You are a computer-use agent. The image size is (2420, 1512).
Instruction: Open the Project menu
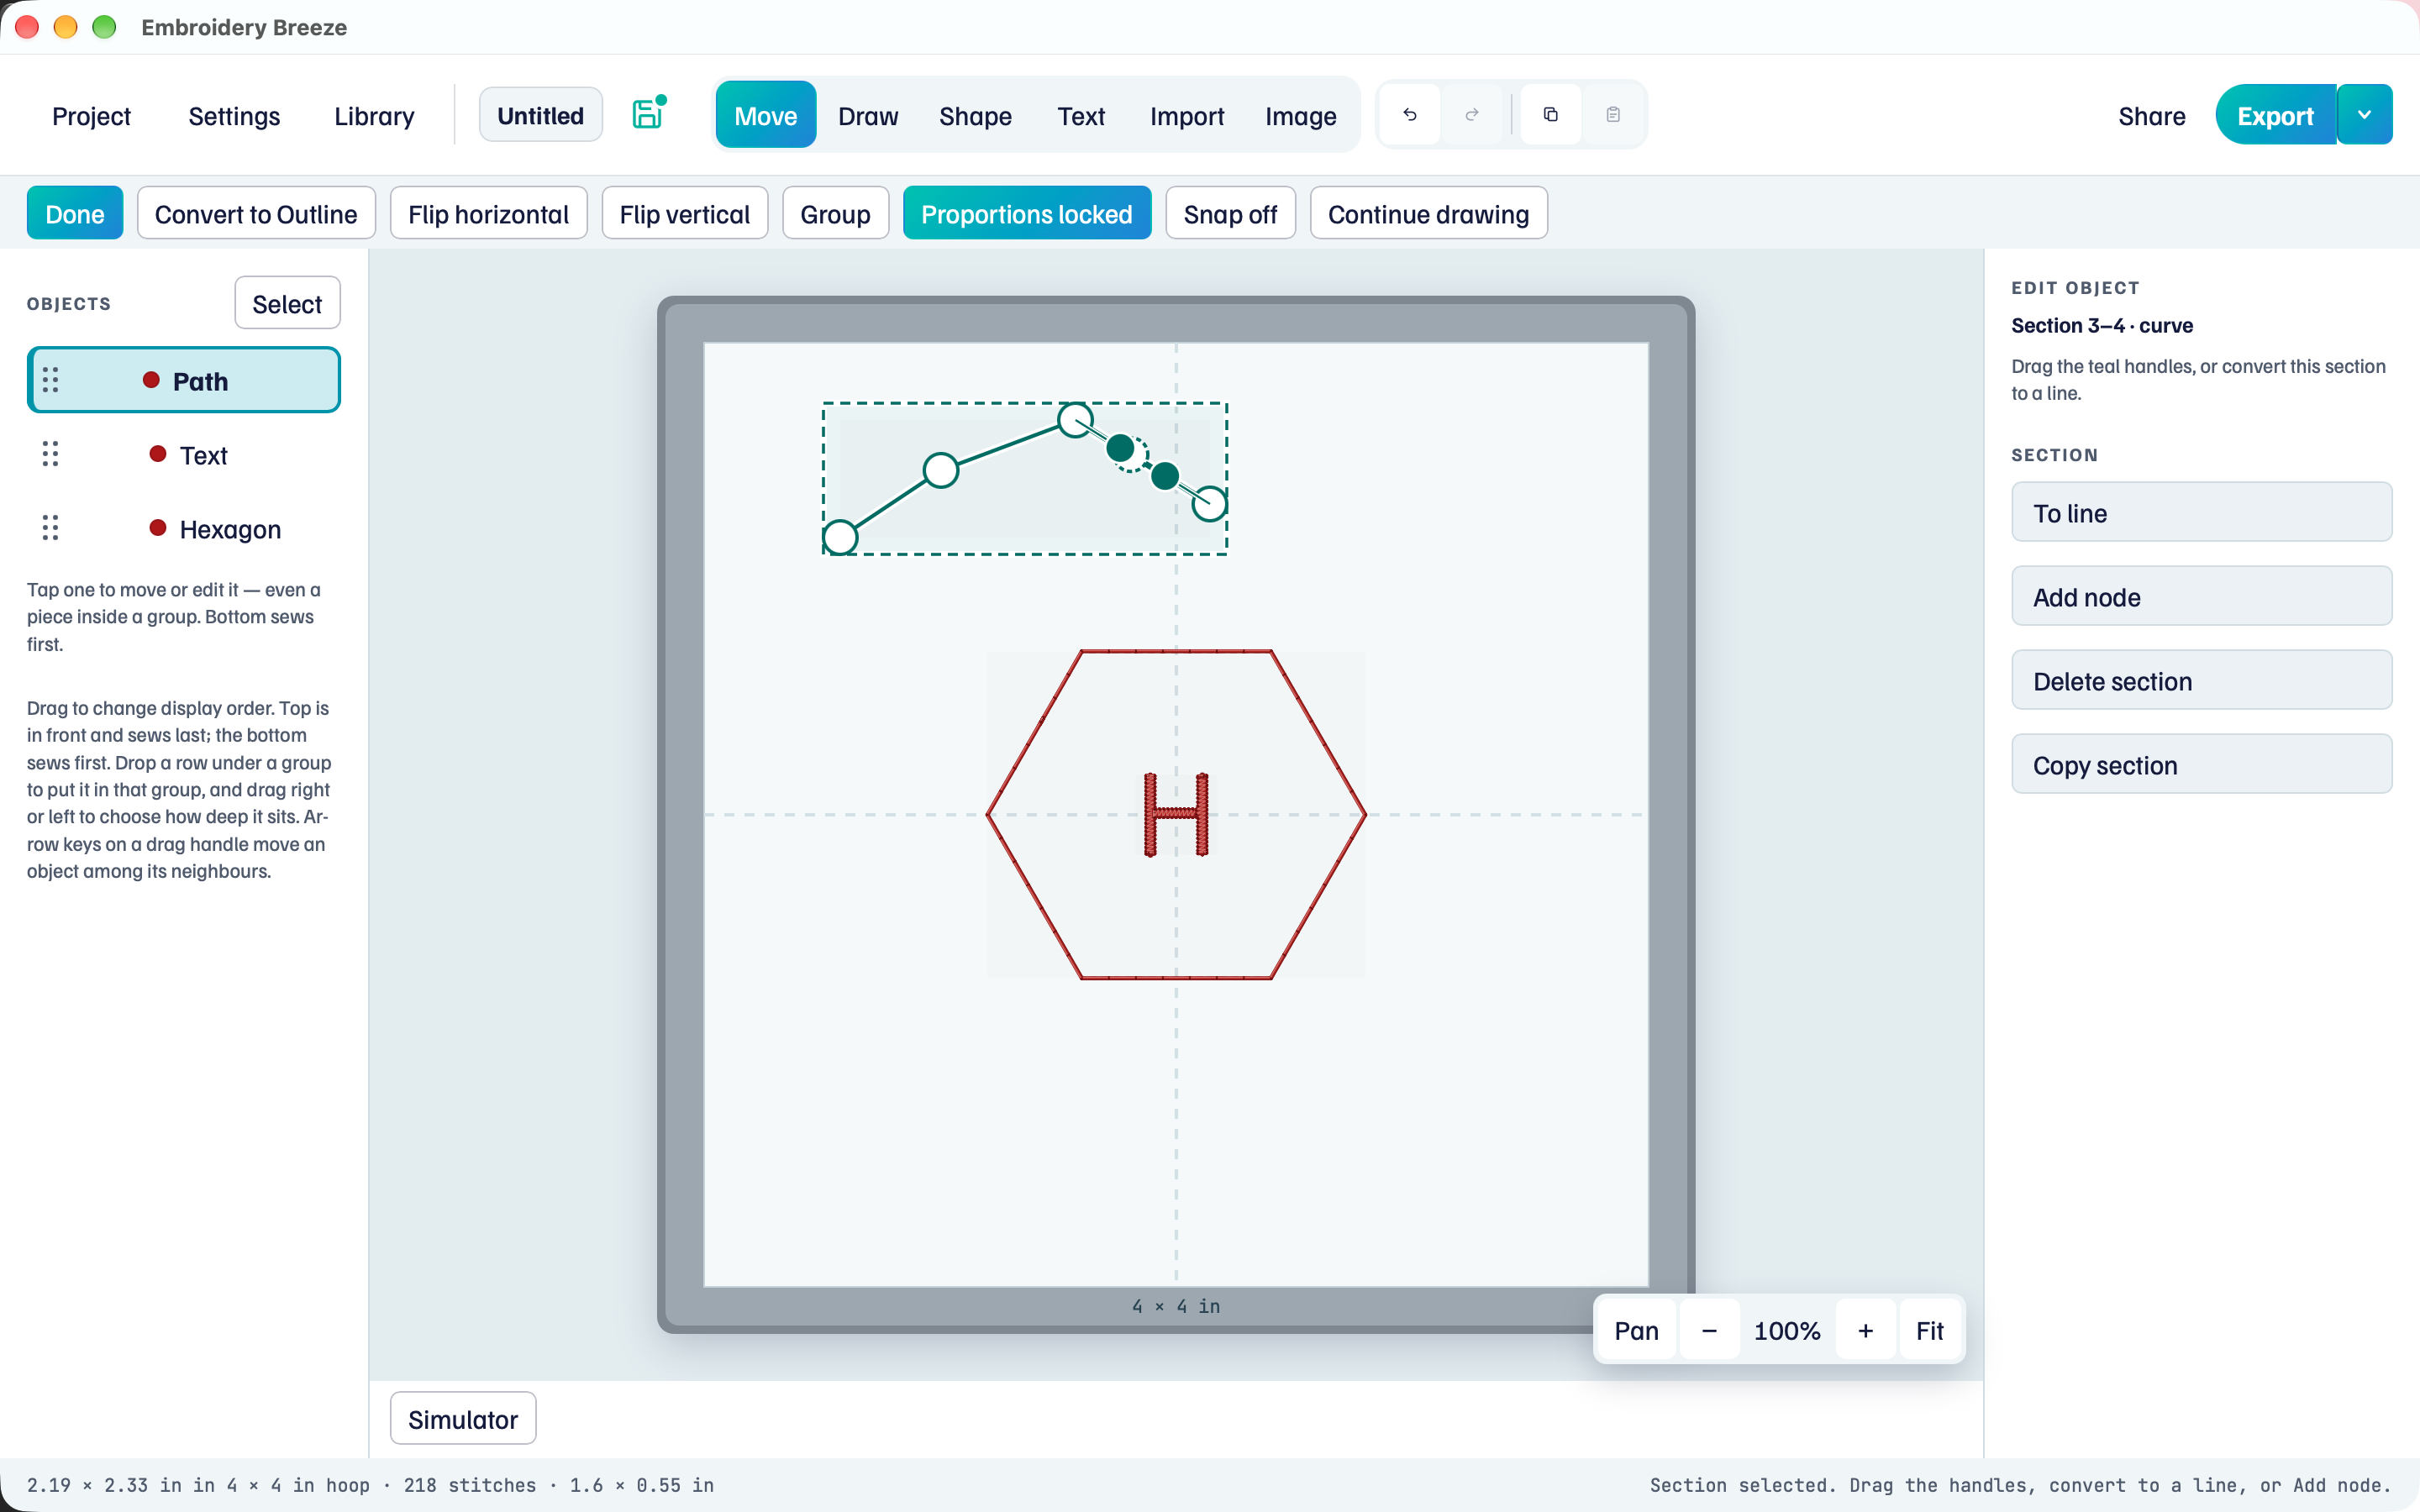pos(91,116)
